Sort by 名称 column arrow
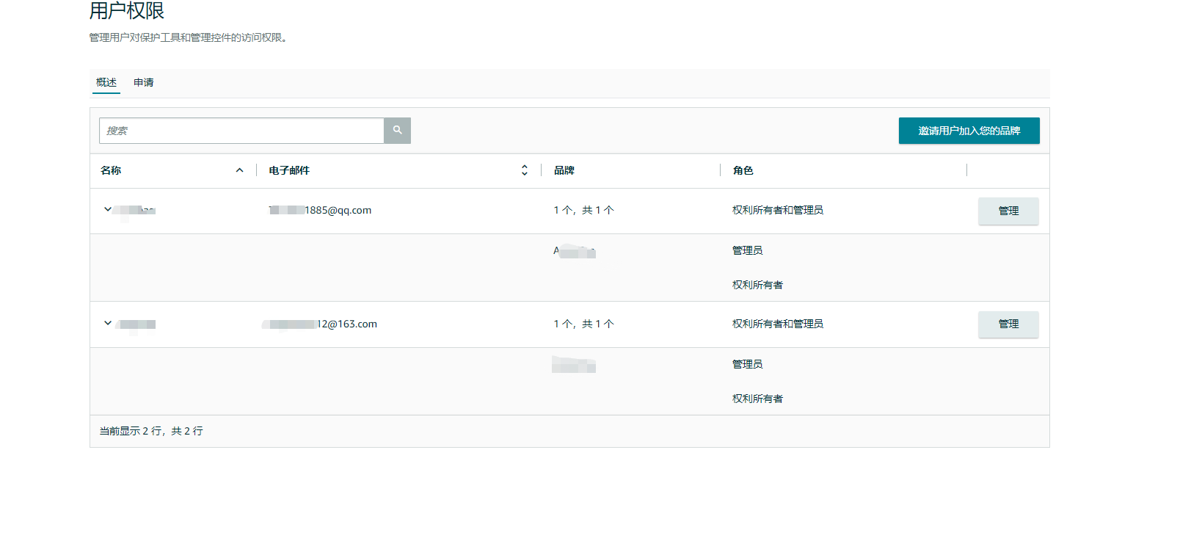The height and width of the screenshot is (552, 1180). tap(239, 170)
